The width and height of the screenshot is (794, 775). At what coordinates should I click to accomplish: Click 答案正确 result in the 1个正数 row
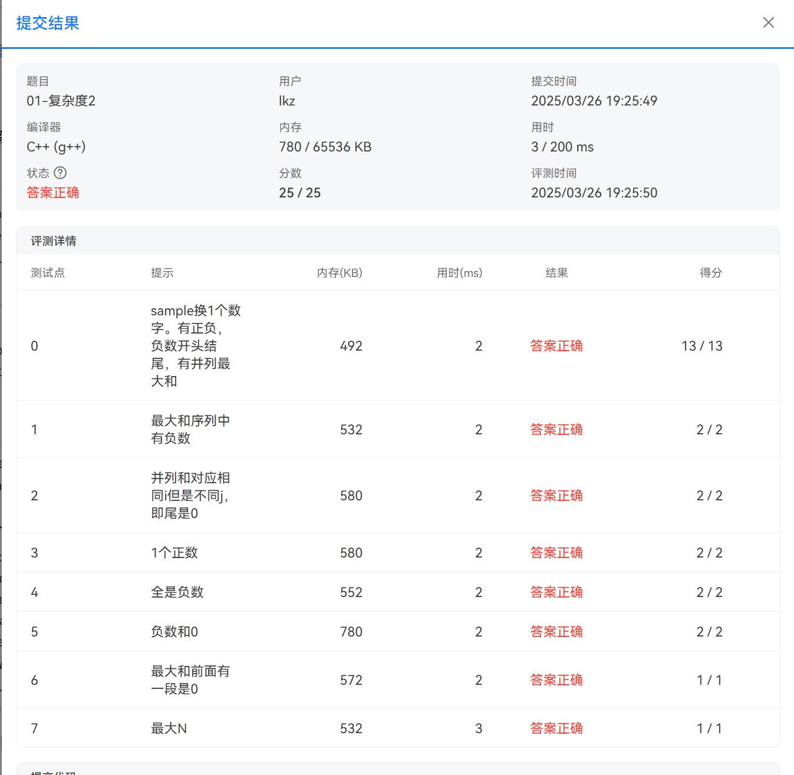[556, 553]
